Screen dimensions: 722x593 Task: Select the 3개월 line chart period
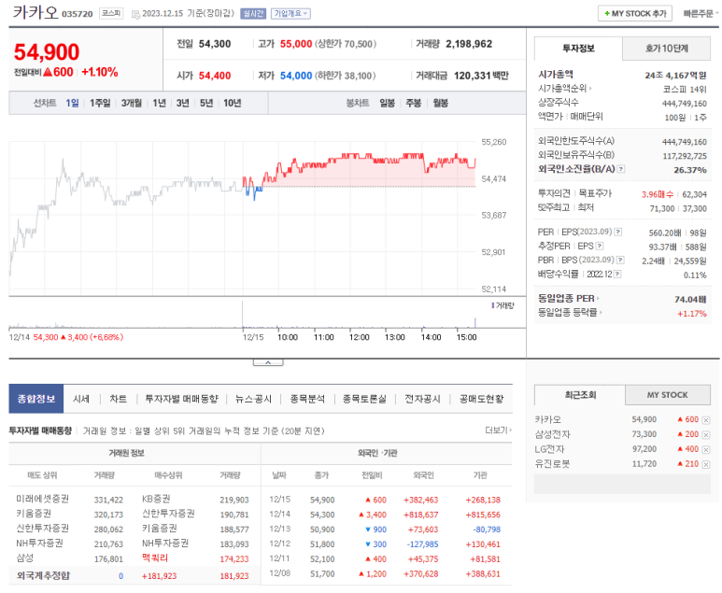[x=132, y=103]
